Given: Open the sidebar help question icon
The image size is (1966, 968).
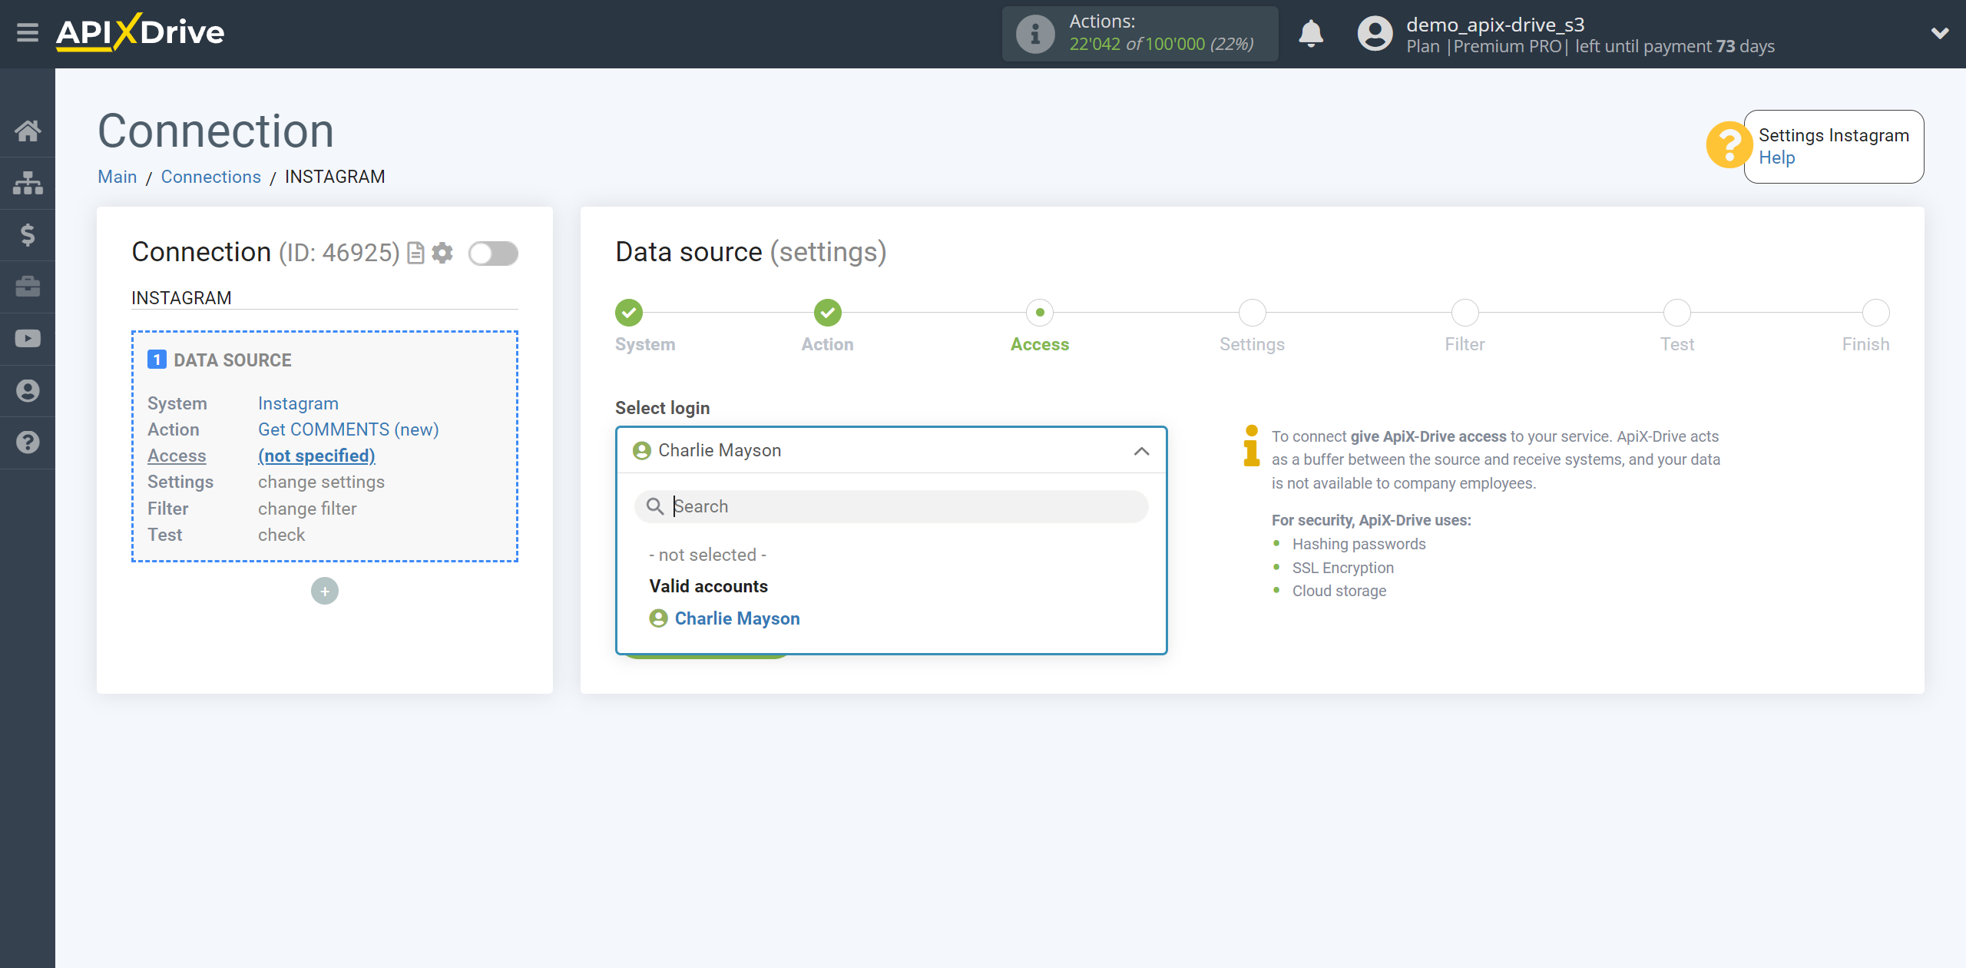Looking at the screenshot, I should coord(28,443).
